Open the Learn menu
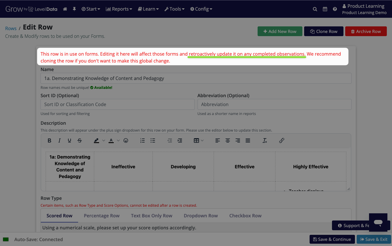 tap(148, 9)
